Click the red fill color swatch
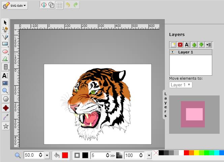224x162 pixels. 65,155
